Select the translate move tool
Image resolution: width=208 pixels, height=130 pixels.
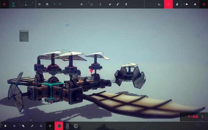coord(81,4)
